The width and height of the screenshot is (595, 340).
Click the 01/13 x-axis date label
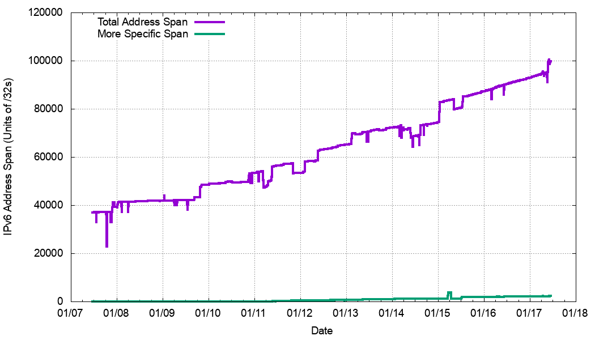(x=346, y=313)
